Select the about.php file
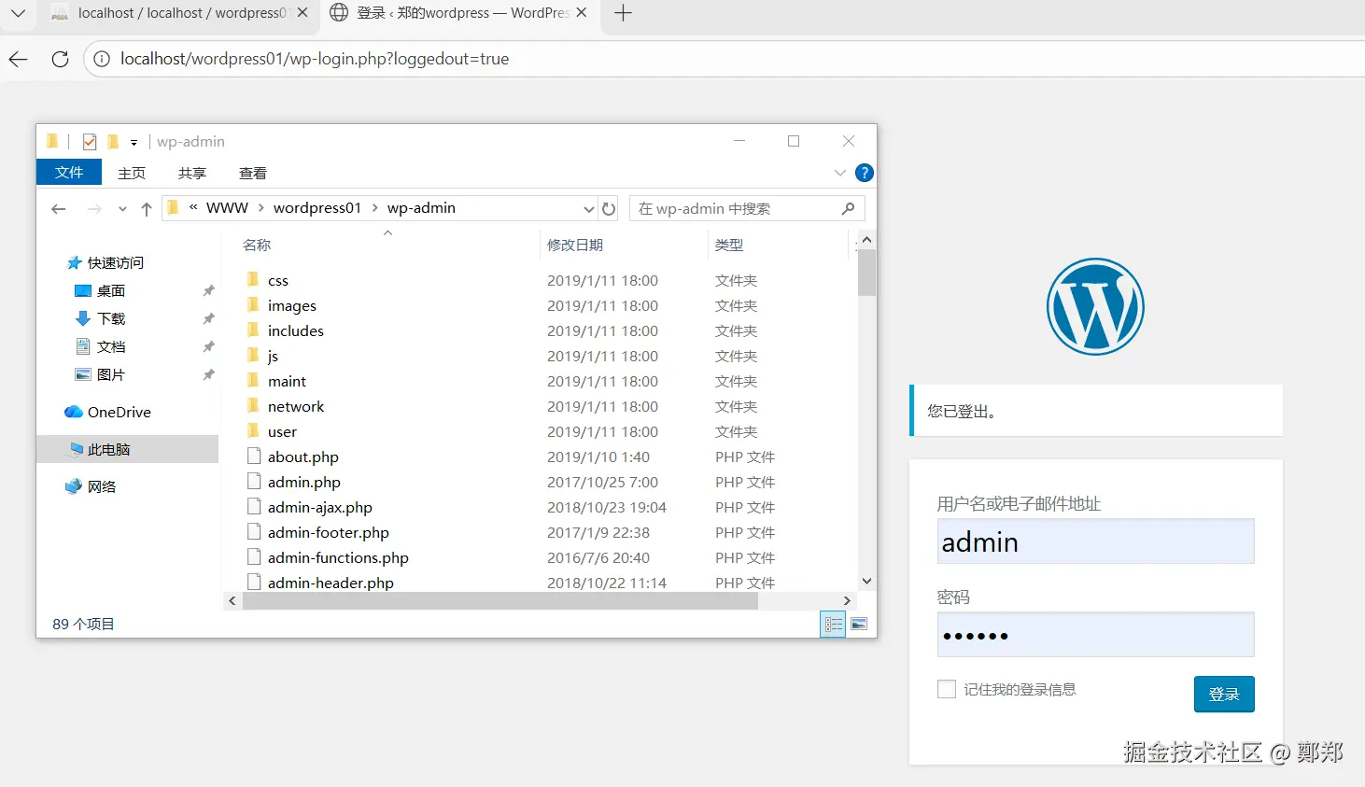 tap(303, 457)
